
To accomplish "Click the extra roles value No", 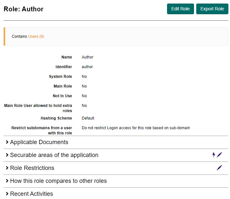I will [84, 106].
